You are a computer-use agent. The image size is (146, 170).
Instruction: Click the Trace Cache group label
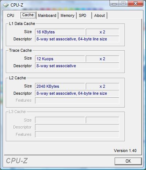coord(20,50)
